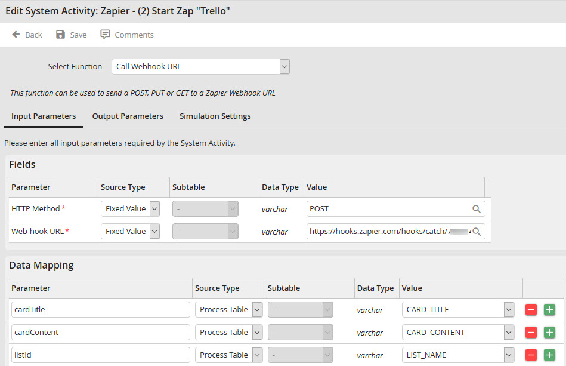Viewport: 566px width, 366px height.
Task: Click the Back button label
Action: click(x=33, y=35)
